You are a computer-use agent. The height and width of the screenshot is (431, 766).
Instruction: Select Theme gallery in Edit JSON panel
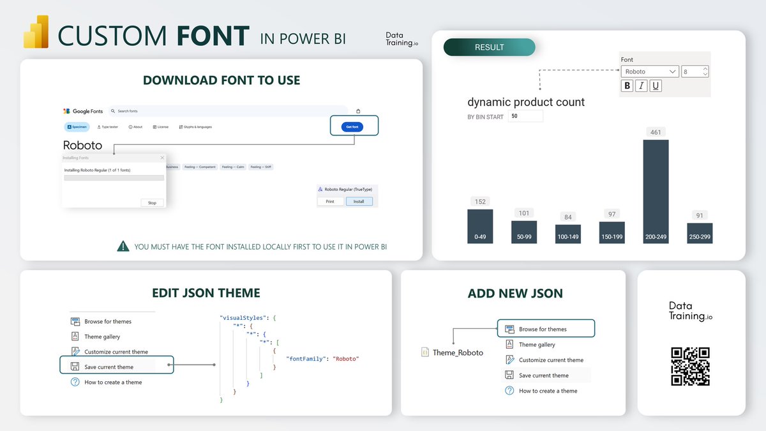click(x=102, y=336)
